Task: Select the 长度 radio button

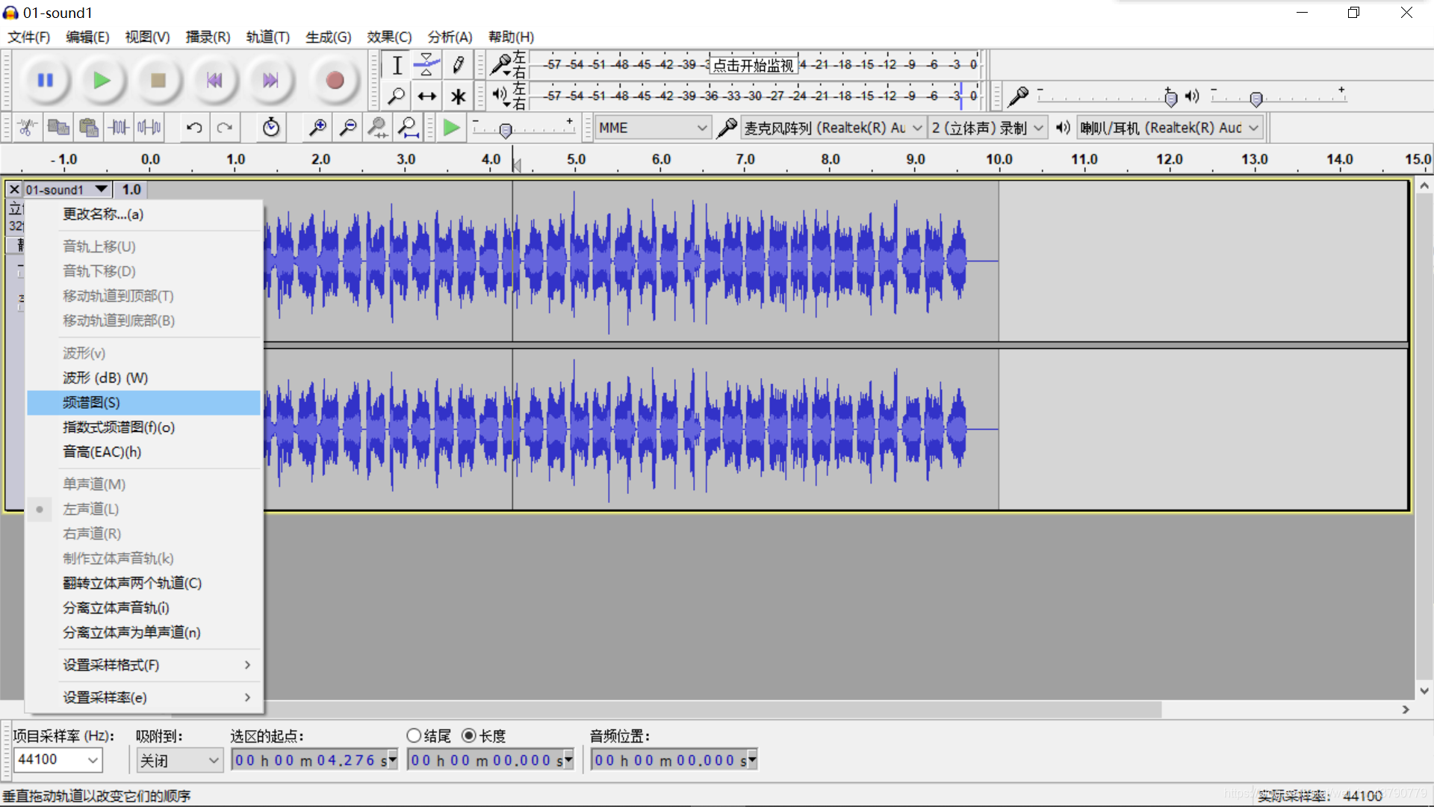Action: pyautogui.click(x=469, y=735)
